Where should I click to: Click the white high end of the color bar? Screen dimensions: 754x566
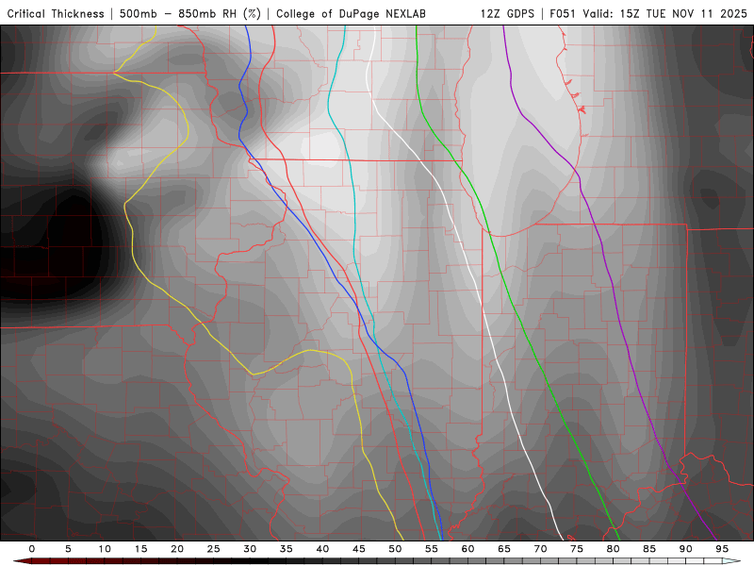pyautogui.click(x=731, y=561)
